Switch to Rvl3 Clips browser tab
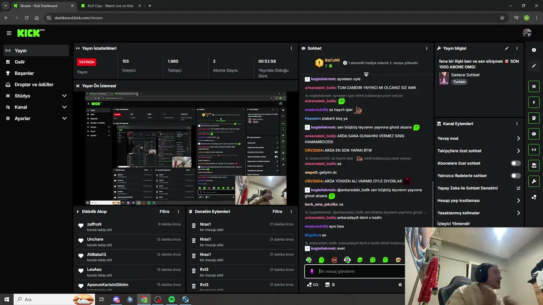 (111, 6)
